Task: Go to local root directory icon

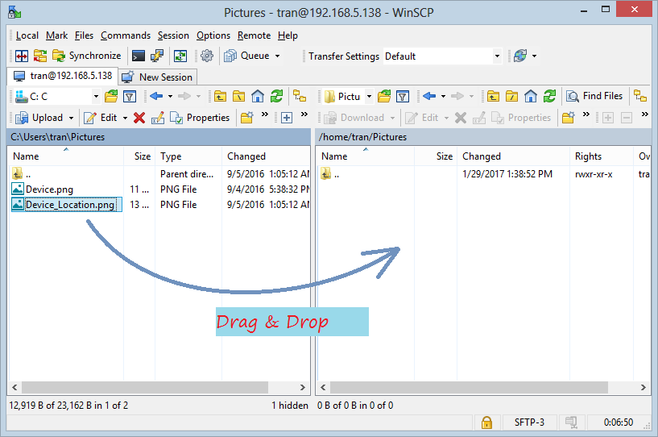Action: click(x=238, y=97)
